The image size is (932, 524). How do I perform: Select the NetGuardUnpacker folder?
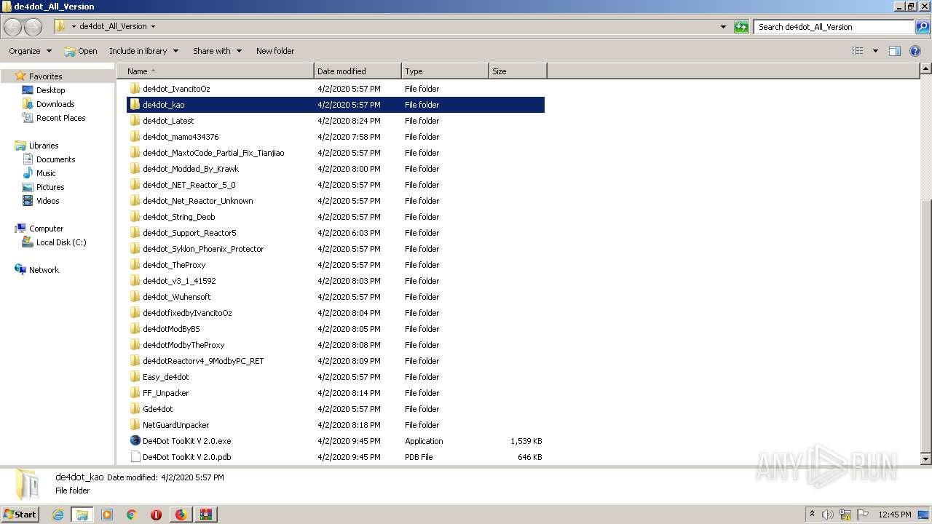click(336, 425)
